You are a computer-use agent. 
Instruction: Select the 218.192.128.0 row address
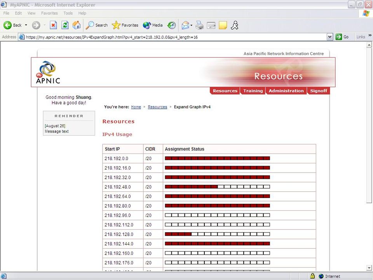[119, 234]
